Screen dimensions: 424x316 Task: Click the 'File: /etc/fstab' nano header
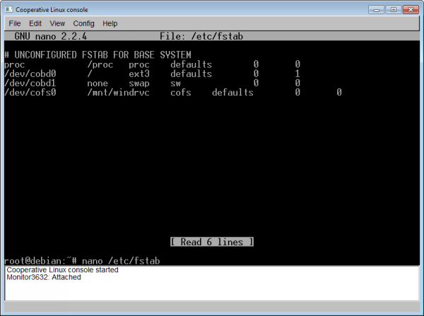click(x=202, y=36)
